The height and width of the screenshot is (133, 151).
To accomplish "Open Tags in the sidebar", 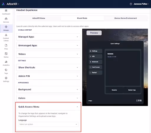I will point(6,71).
